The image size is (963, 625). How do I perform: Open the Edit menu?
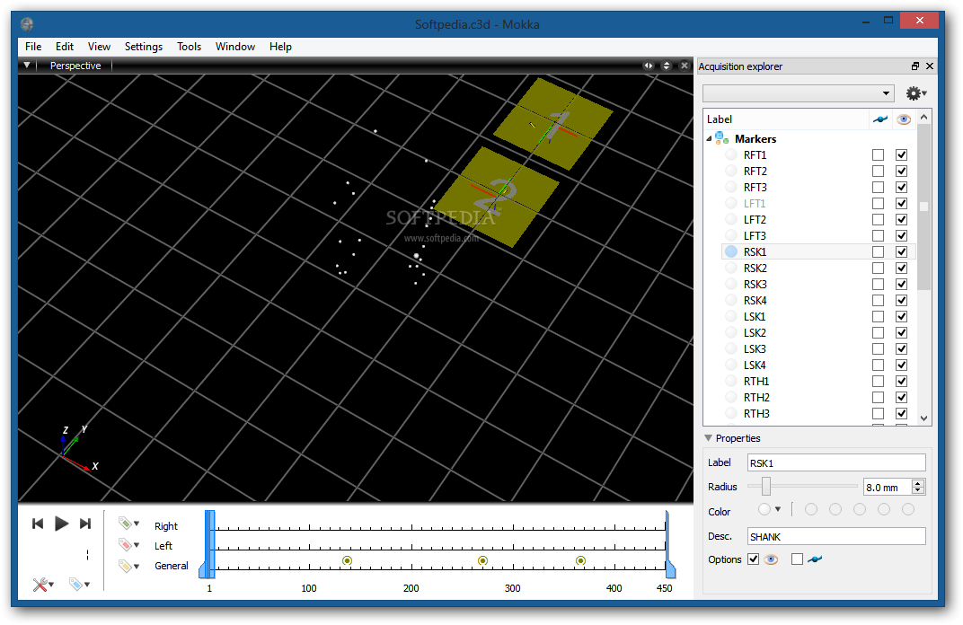pos(65,47)
